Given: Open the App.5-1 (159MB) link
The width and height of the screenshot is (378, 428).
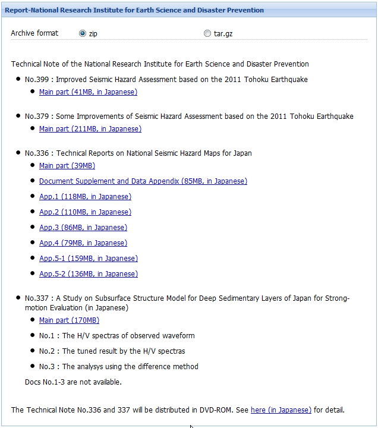Looking at the screenshot, I should tap(88, 259).
